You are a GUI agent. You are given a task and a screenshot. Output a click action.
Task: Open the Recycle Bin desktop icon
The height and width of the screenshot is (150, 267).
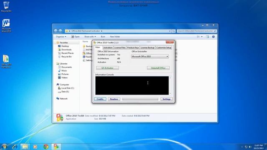(x=6, y=7)
